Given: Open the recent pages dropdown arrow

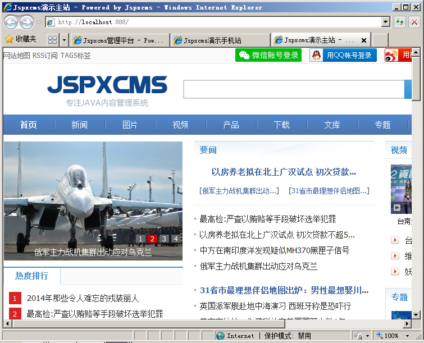Looking at the screenshot, I should [39, 22].
